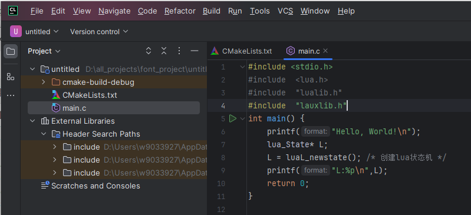Image resolution: width=471 pixels, height=215 pixels.
Task: Open the untitled project dropdown
Action: click(x=35, y=32)
